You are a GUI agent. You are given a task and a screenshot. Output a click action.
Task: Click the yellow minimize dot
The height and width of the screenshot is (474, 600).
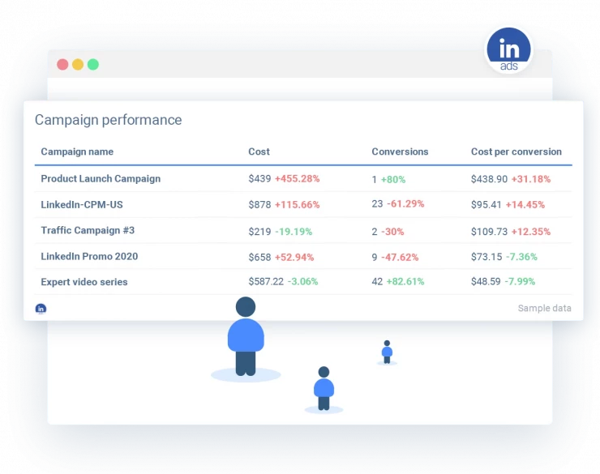(x=78, y=64)
